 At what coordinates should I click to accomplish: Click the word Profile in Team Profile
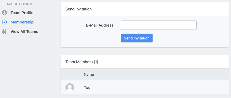[x=27, y=13]
